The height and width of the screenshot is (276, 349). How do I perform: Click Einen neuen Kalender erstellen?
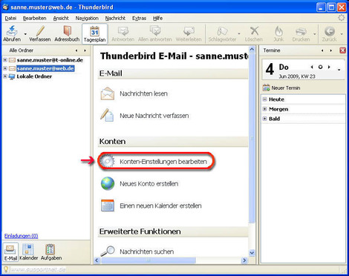tap(160, 206)
